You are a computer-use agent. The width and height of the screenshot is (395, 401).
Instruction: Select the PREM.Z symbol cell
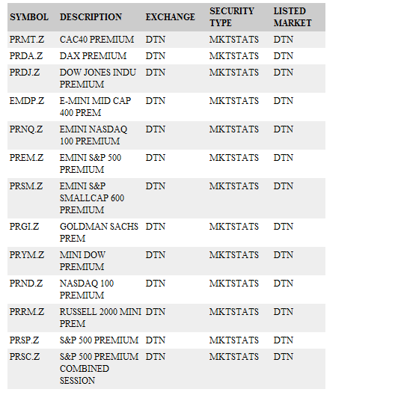point(27,158)
